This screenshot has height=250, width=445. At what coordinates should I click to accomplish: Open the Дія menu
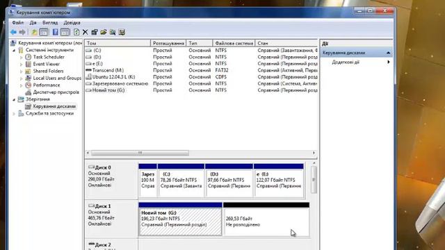click(33, 23)
